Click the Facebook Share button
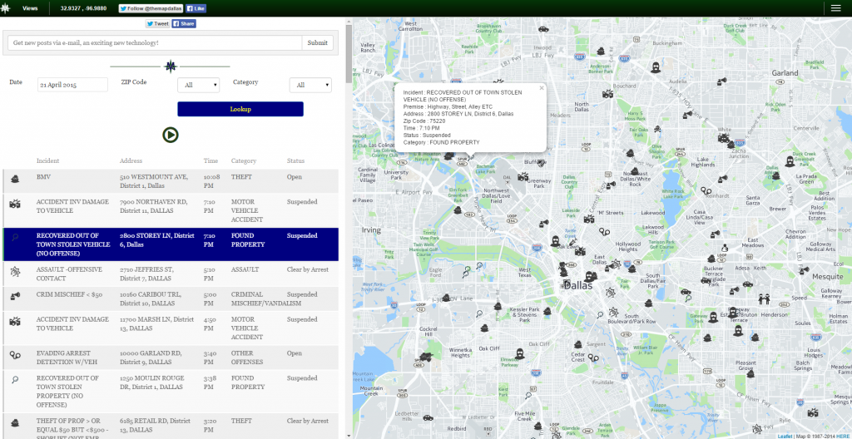The height and width of the screenshot is (439, 852). (x=184, y=24)
